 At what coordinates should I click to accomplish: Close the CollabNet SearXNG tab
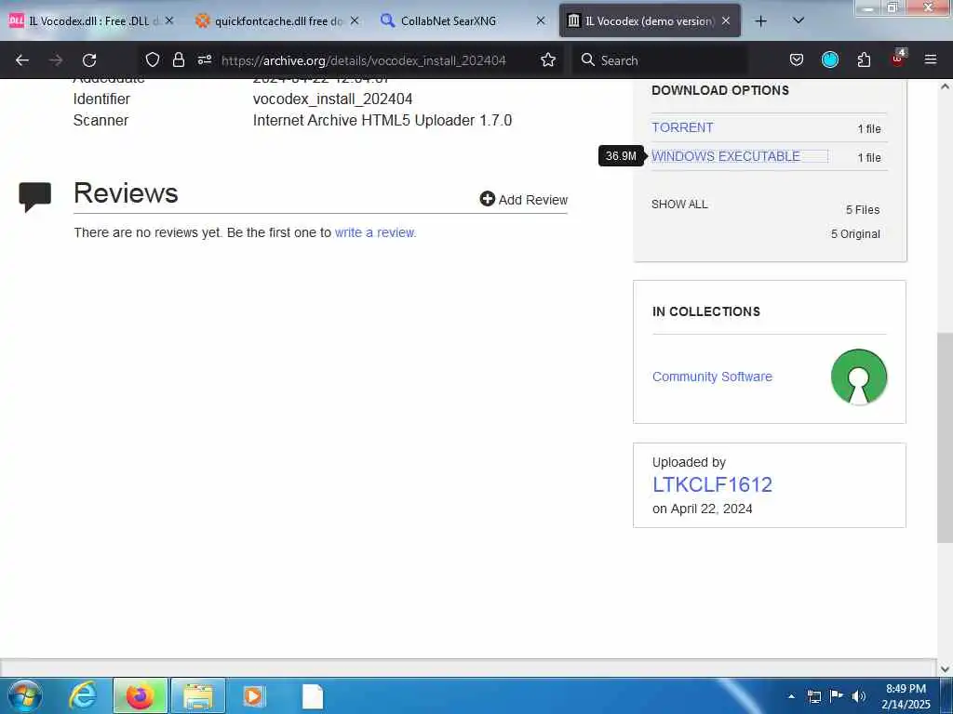(541, 20)
